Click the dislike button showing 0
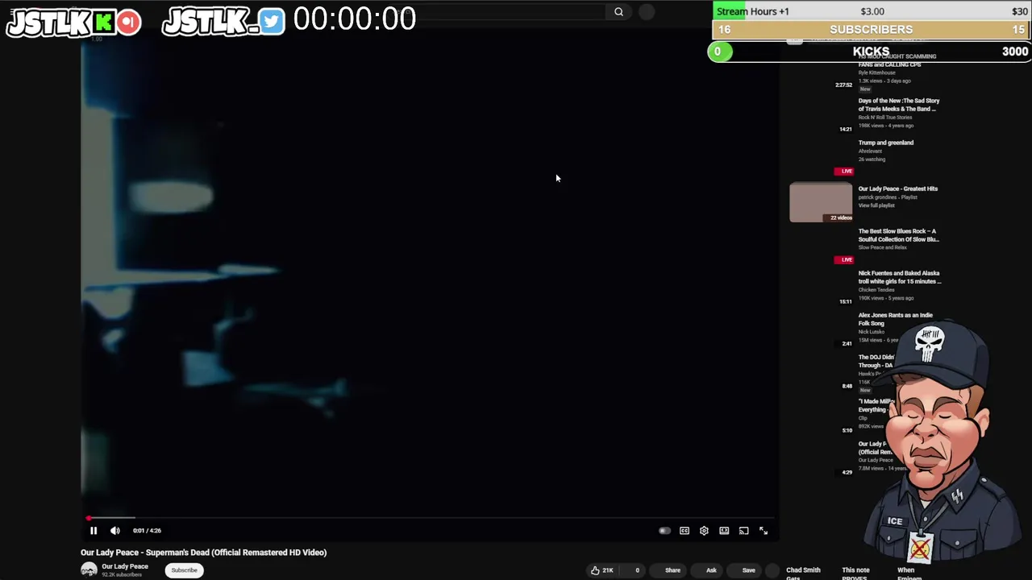 click(635, 570)
